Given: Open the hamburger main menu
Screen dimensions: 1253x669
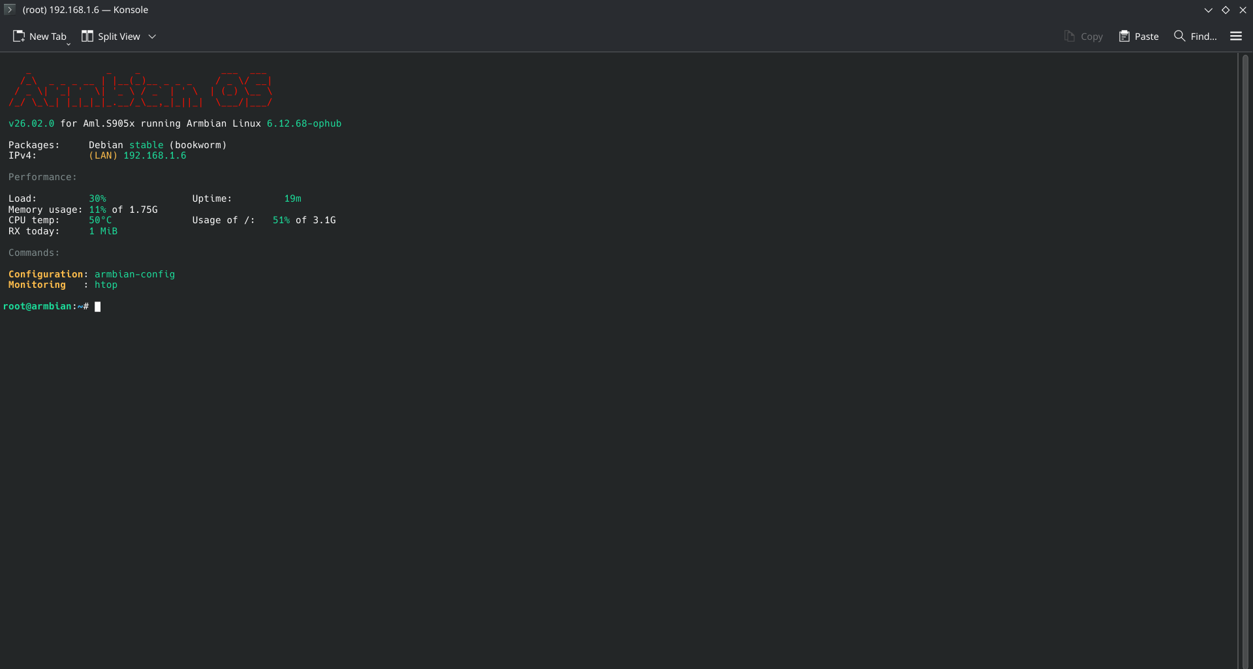Looking at the screenshot, I should (x=1235, y=37).
